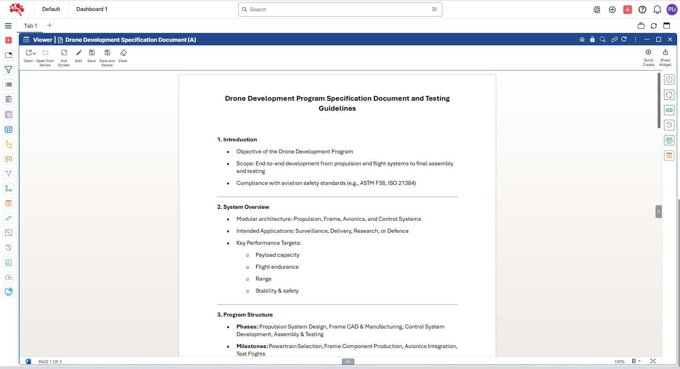Click the Quick Create plus icon
Image resolution: width=680 pixels, height=369 pixels.
648,52
